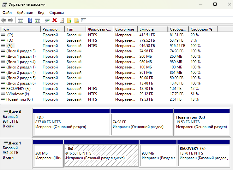The height and width of the screenshot is (170, 233).
Task: Toggle the console tree pane icon
Action: (x=21, y=21)
